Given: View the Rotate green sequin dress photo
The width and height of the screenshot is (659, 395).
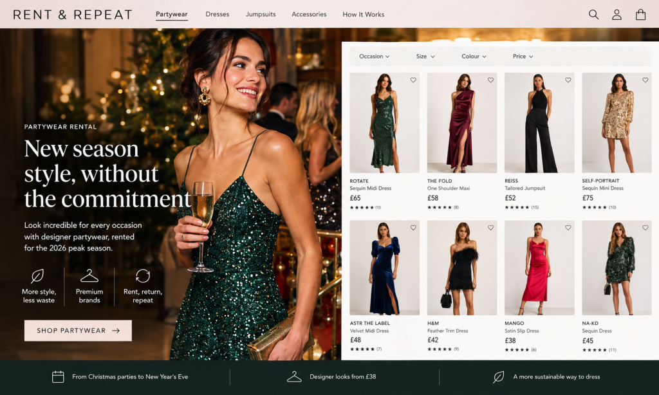Looking at the screenshot, I should [x=384, y=123].
